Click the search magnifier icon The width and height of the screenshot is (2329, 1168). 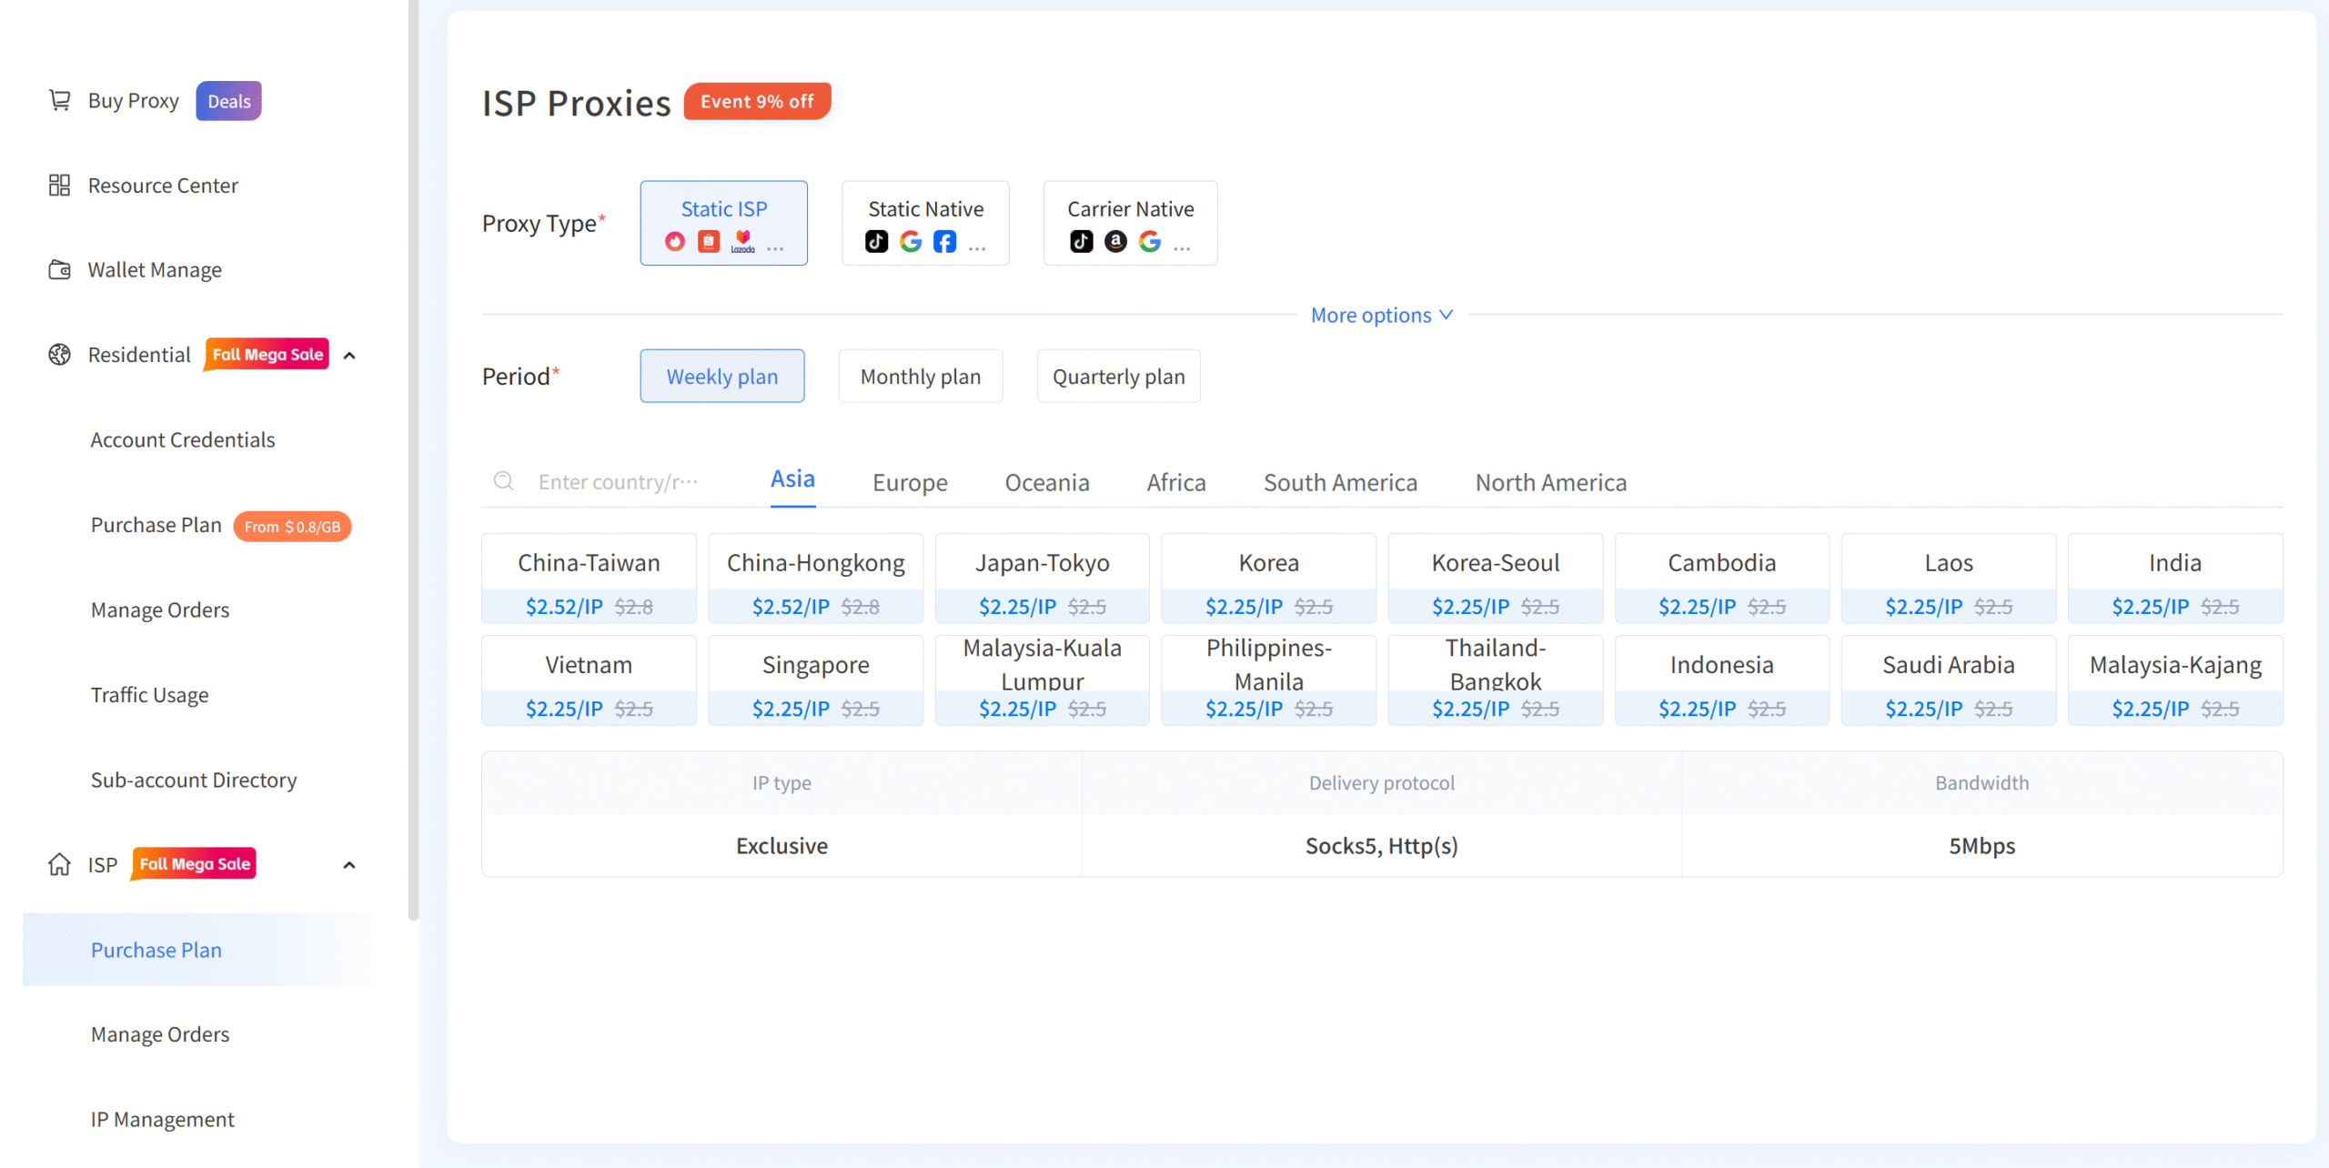504,481
